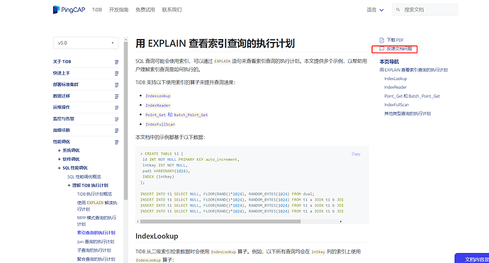Open TiDB 执行计划概览 sidebar page

tap(94, 194)
